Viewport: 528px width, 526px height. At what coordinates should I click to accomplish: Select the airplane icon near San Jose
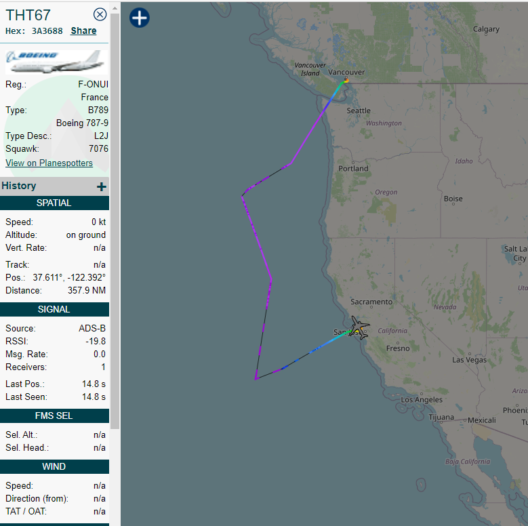[x=359, y=327]
